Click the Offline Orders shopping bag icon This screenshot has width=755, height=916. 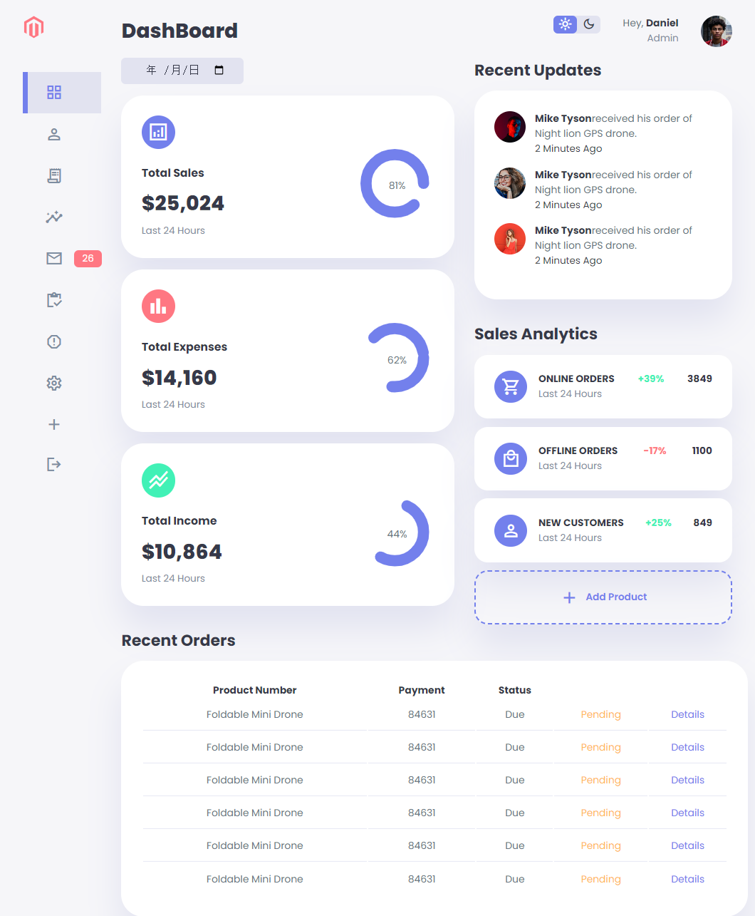tap(511, 458)
